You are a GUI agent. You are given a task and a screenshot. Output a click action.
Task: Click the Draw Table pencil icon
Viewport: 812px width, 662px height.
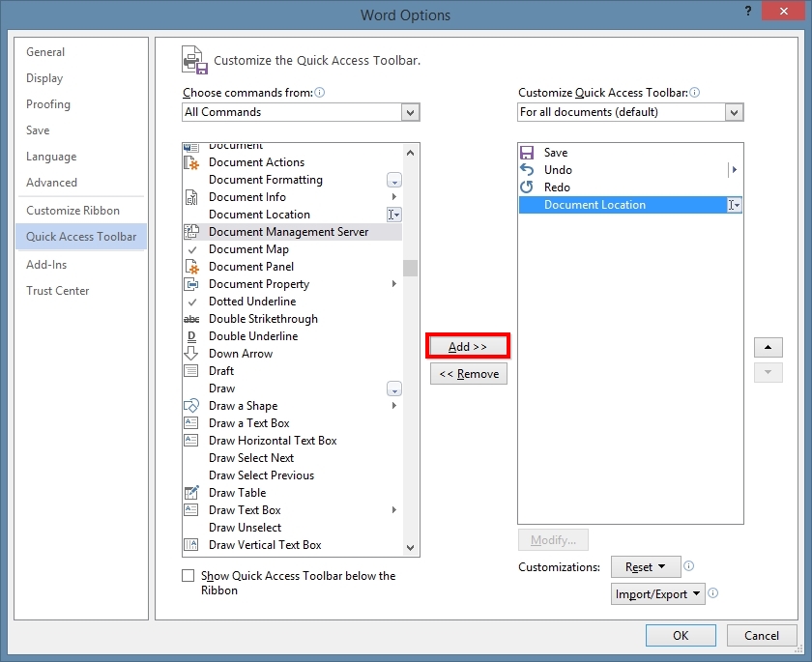[x=191, y=493]
